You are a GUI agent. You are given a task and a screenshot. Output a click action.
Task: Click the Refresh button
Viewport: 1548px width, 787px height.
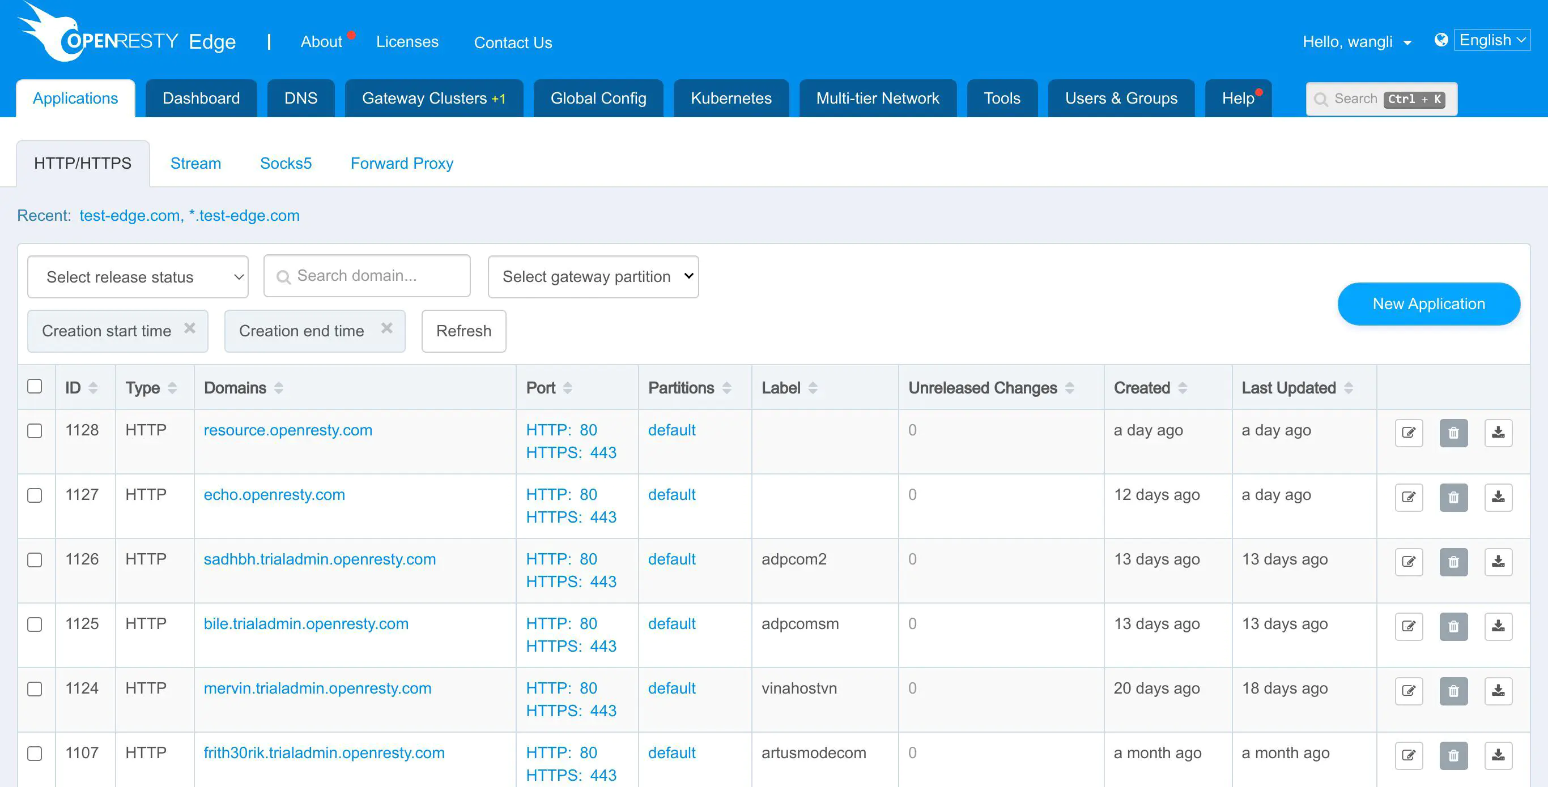pyautogui.click(x=464, y=331)
